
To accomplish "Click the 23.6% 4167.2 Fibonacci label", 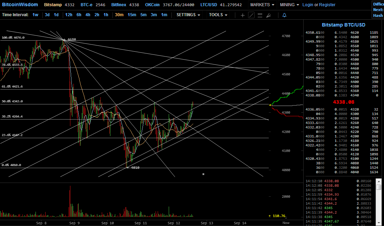I will [x=12, y=135].
